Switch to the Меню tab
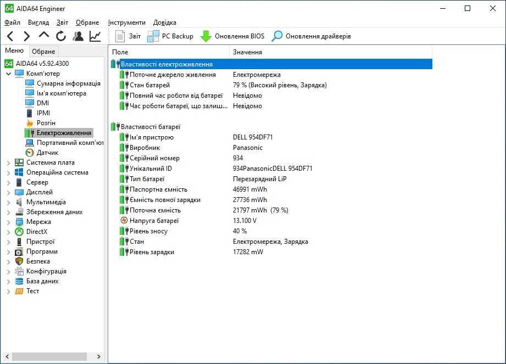Image resolution: width=506 pixels, height=364 pixels. 14,51
